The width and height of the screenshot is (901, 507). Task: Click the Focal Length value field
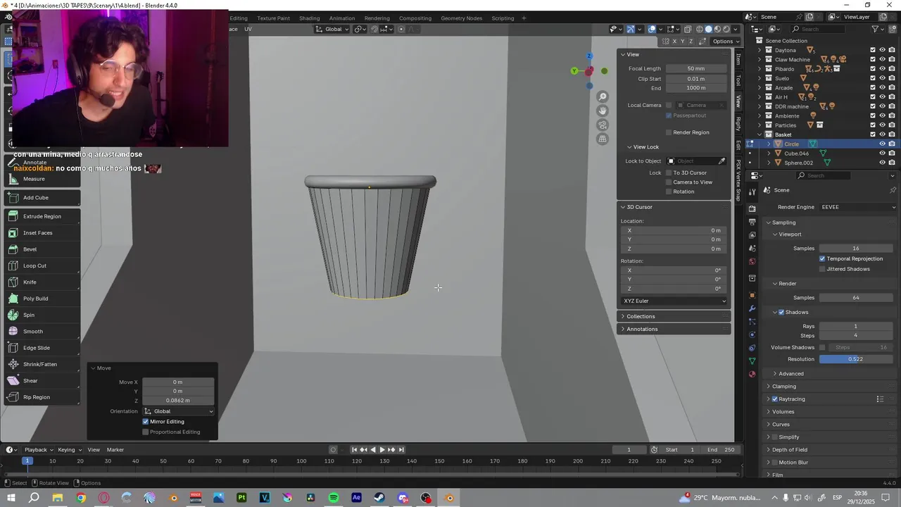tap(695, 68)
